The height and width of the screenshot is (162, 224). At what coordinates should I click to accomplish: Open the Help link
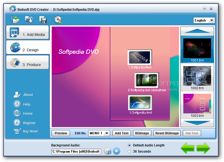(27, 105)
